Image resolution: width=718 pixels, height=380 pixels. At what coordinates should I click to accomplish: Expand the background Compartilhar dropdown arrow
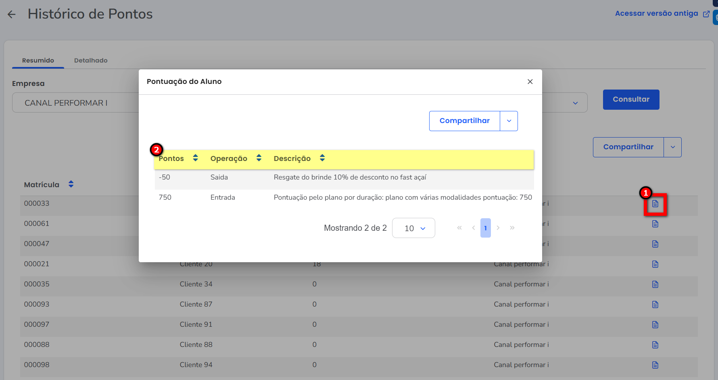point(672,147)
